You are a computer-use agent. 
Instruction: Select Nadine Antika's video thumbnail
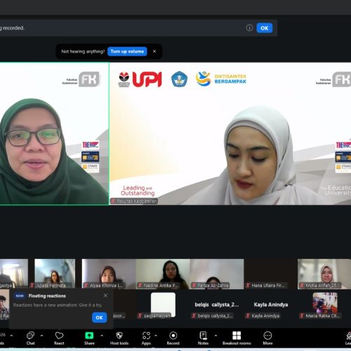[x=163, y=274]
